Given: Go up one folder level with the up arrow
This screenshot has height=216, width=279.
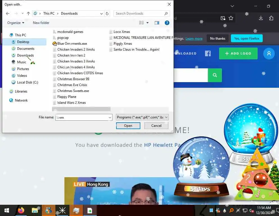Looking at the screenshot, I should [28, 13].
